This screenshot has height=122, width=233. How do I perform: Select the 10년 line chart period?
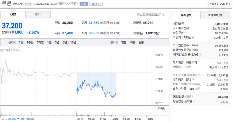(x=73, y=43)
